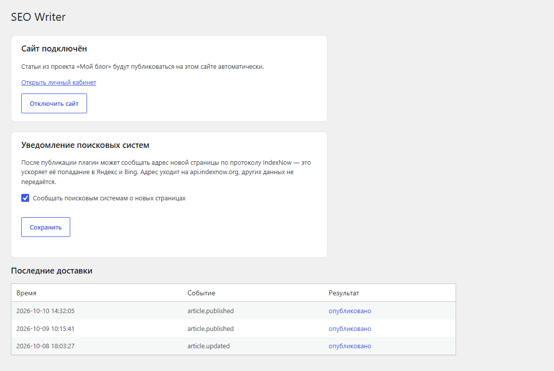554x371 pixels.
Task: Open the «Открыть личный кабинет» link
Action: (59, 82)
